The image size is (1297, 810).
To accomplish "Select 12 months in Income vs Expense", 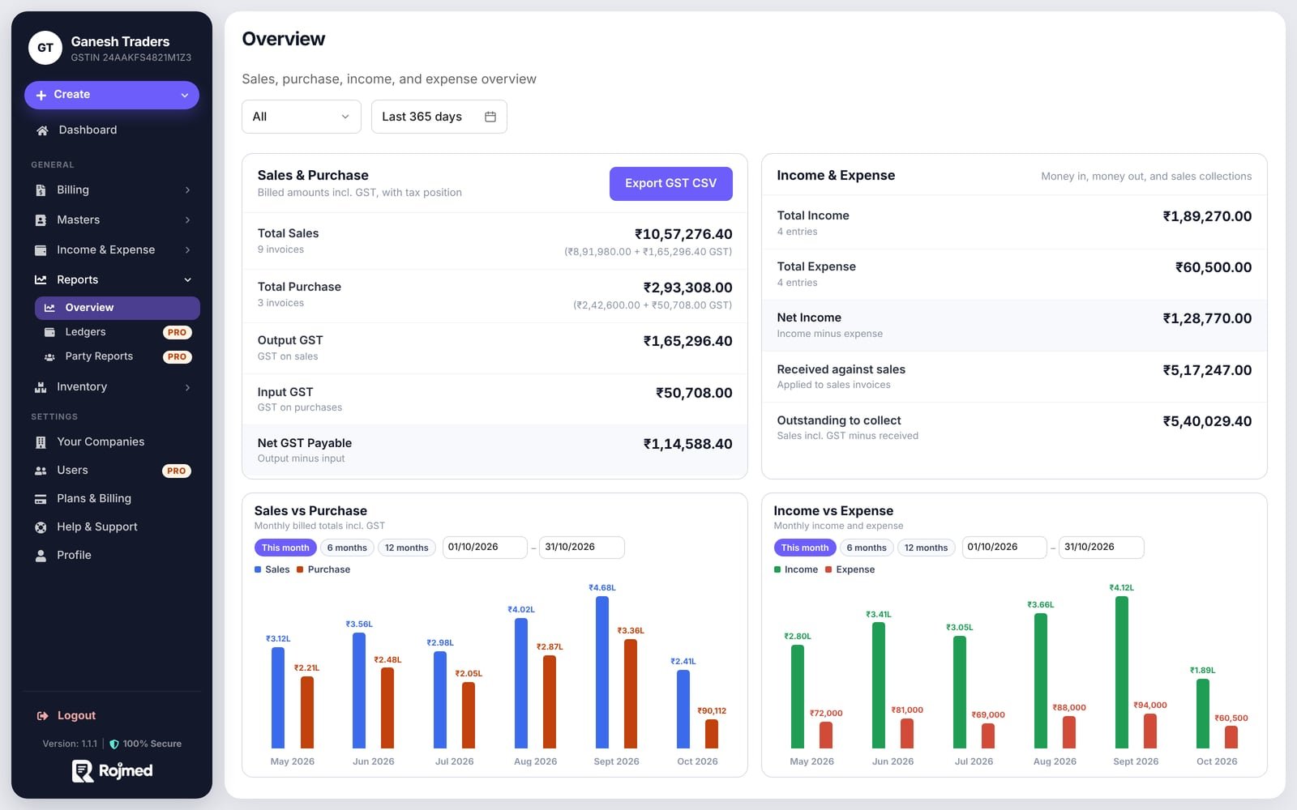I will 926,548.
